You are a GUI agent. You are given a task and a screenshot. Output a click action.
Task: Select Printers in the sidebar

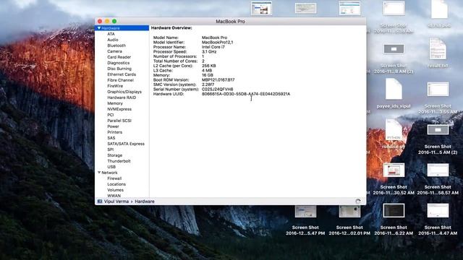(114, 132)
